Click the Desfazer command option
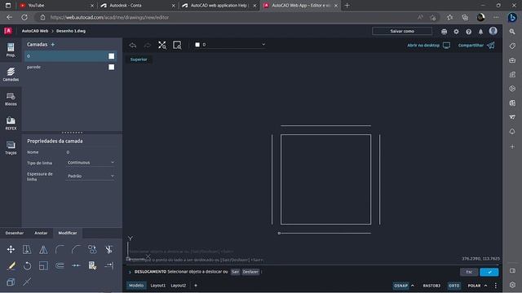The width and height of the screenshot is (522, 293). [x=250, y=272]
